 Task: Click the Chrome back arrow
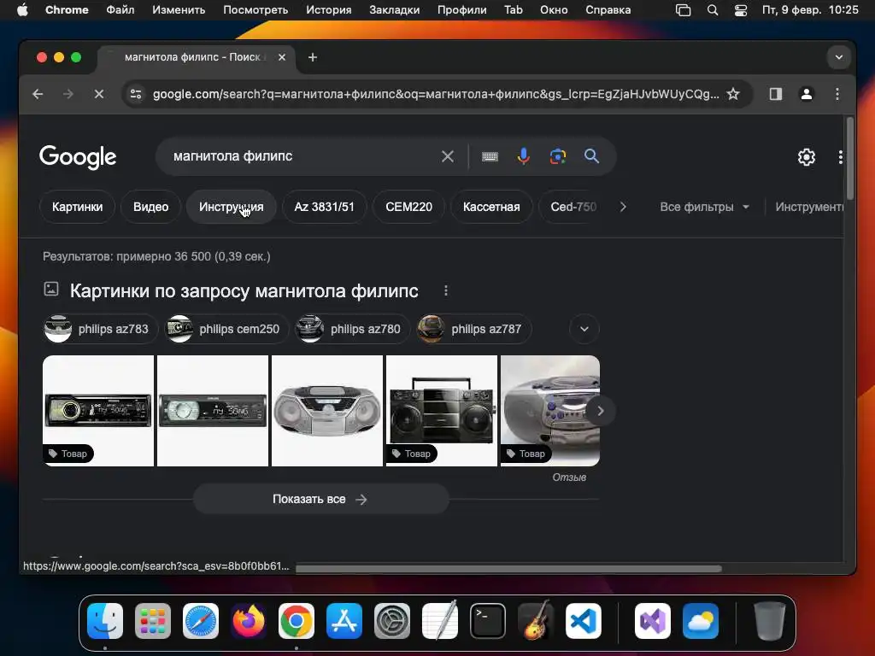point(38,94)
